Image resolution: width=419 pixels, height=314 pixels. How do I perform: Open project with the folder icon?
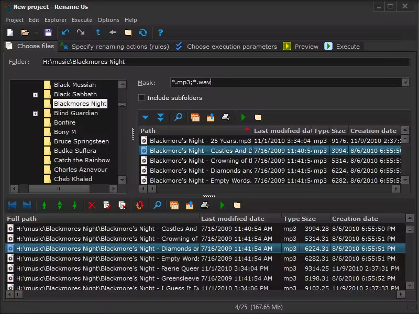pos(25,32)
